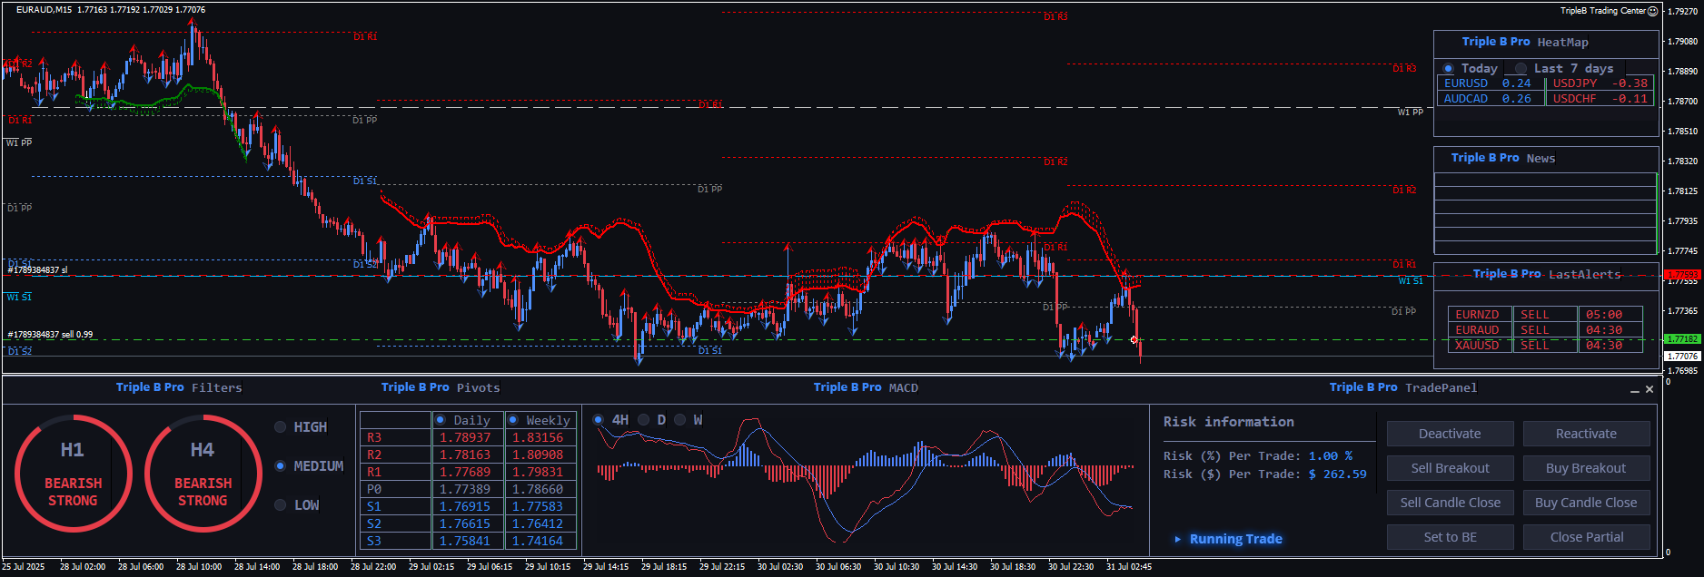Screen dimensions: 1704x577
Task: Toggle the Weekly pivots radio button
Action: 513,420
